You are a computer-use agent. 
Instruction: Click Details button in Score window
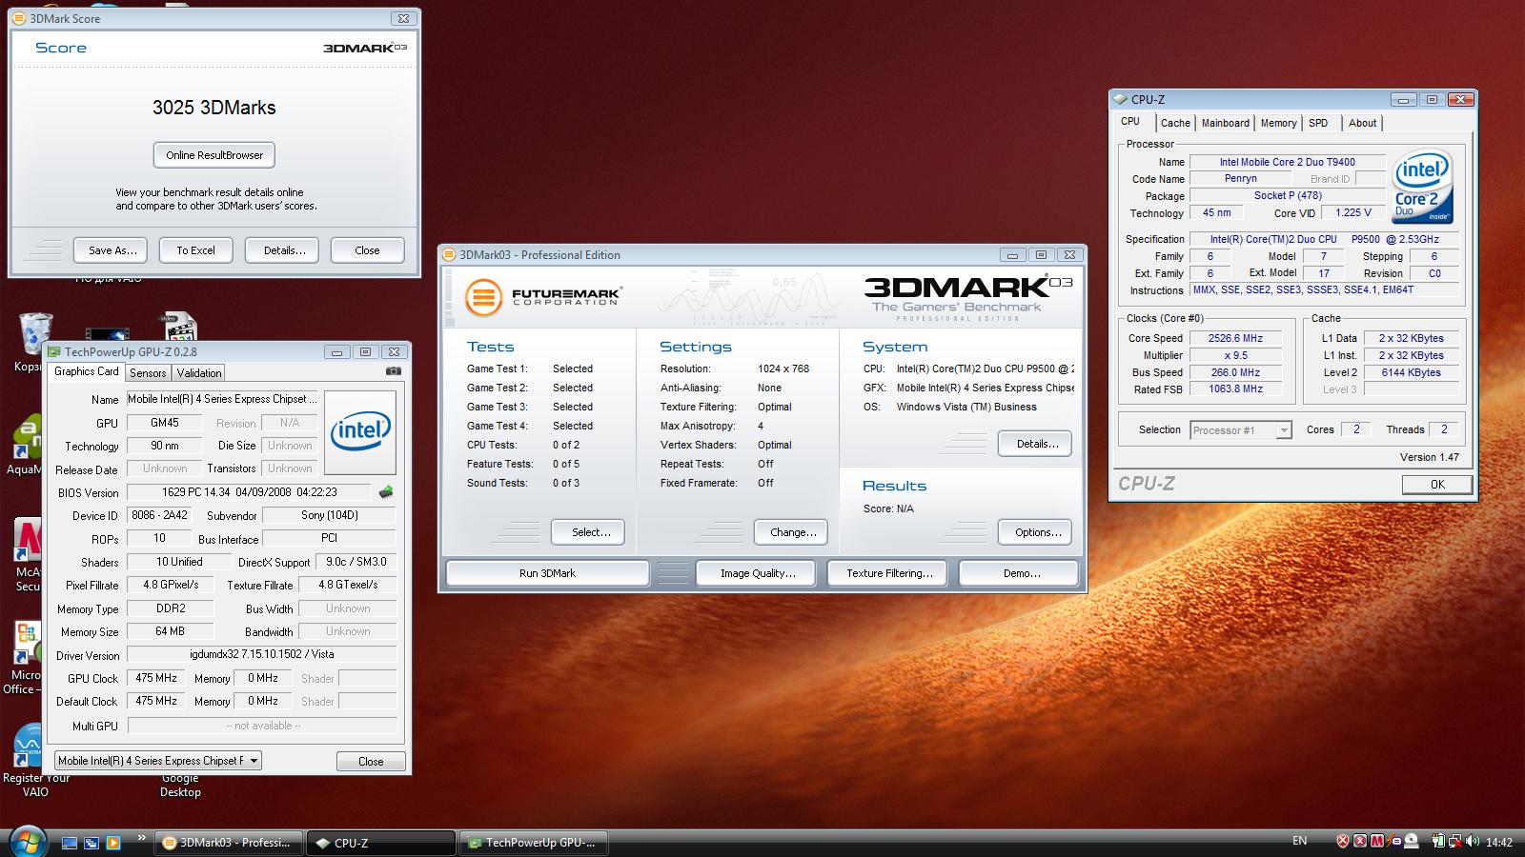point(284,250)
